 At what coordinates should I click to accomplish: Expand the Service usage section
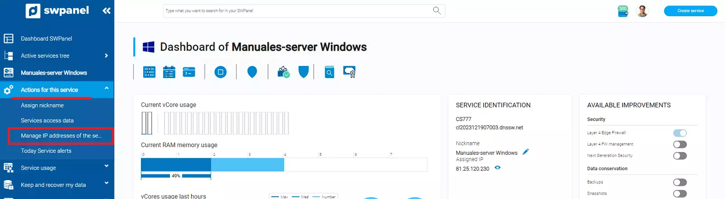(106, 167)
